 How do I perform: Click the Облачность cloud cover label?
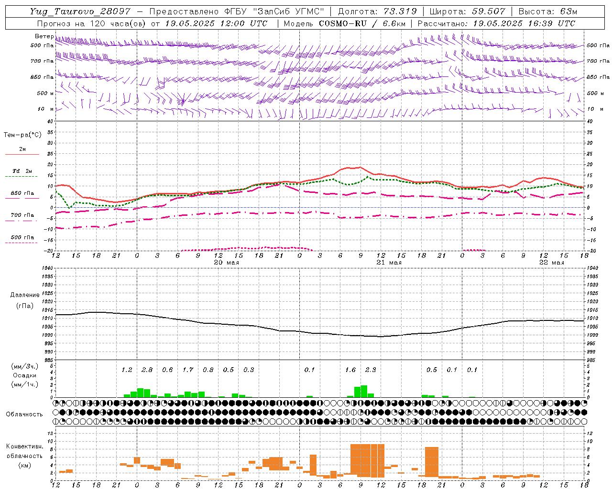click(24, 414)
